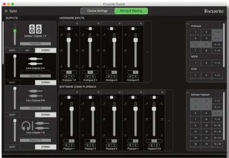229x158 pixels.
Task: Select ADAT input 1
Action: coord(195,75)
